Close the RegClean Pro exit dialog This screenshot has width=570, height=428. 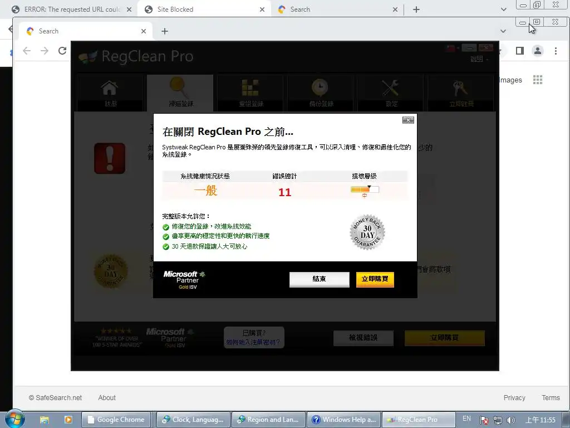click(408, 120)
